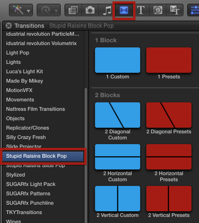Open the Effects browser filmstrip icon
Image resolution: width=199 pixels, height=223 pixels.
[73, 10]
